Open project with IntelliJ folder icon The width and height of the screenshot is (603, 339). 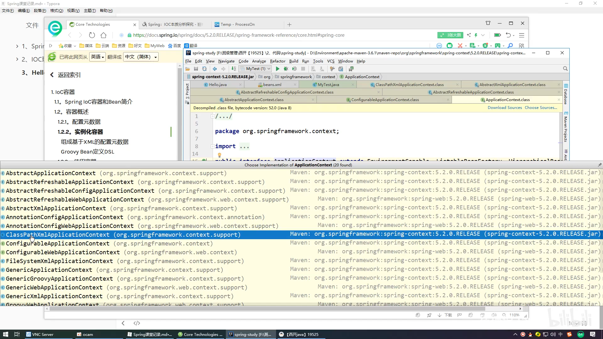point(187,69)
